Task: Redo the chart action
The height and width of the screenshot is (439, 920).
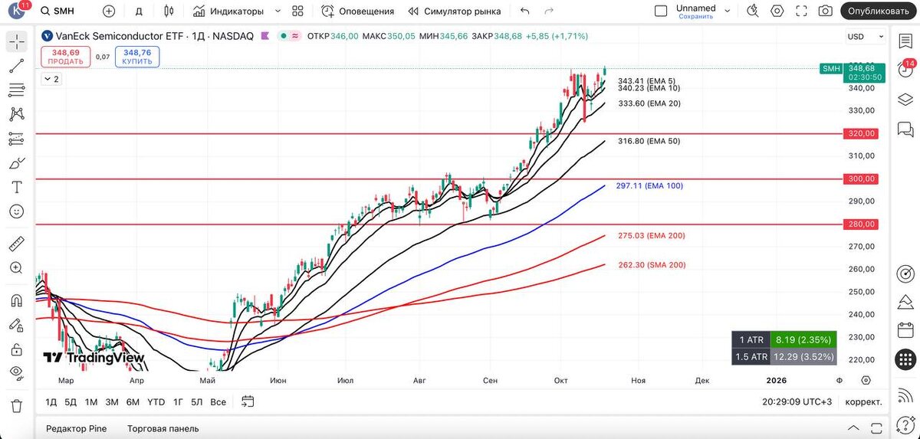Action: click(x=548, y=11)
